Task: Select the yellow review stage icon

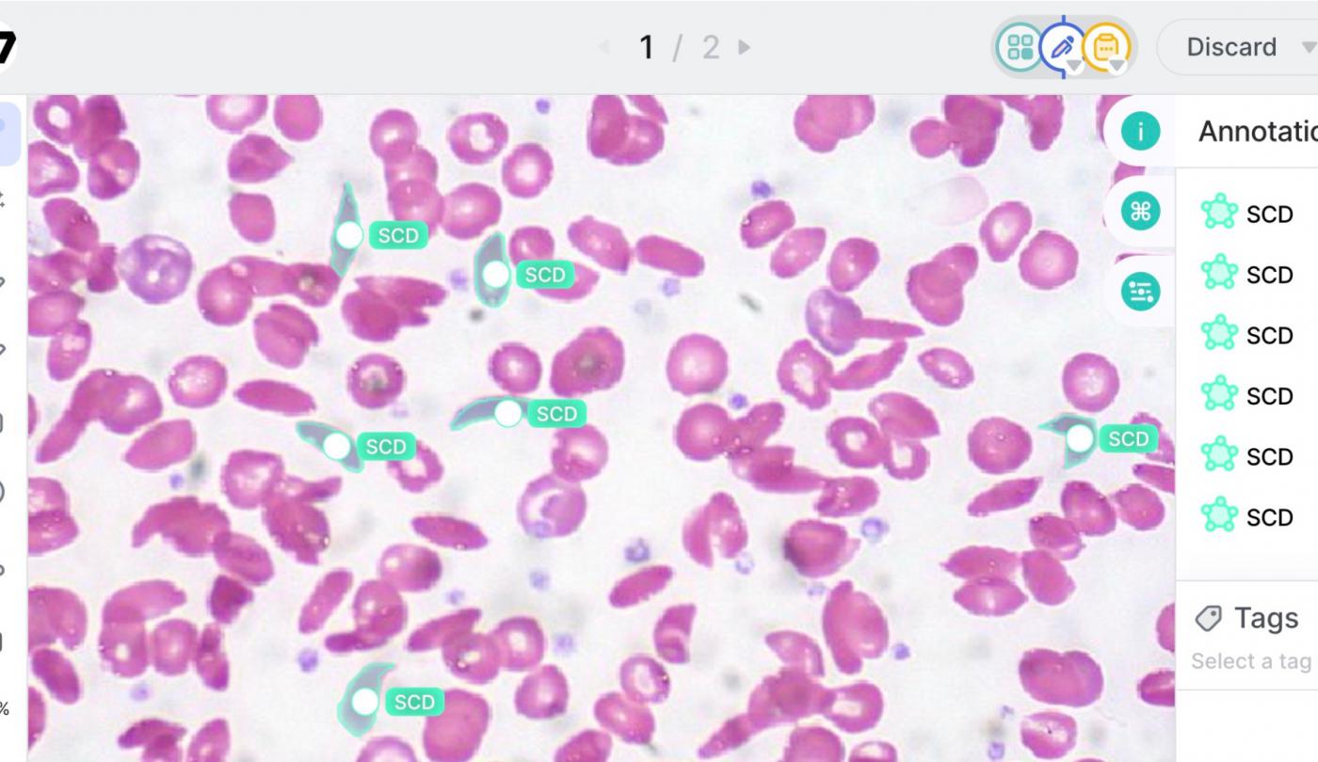Action: [x=1107, y=47]
